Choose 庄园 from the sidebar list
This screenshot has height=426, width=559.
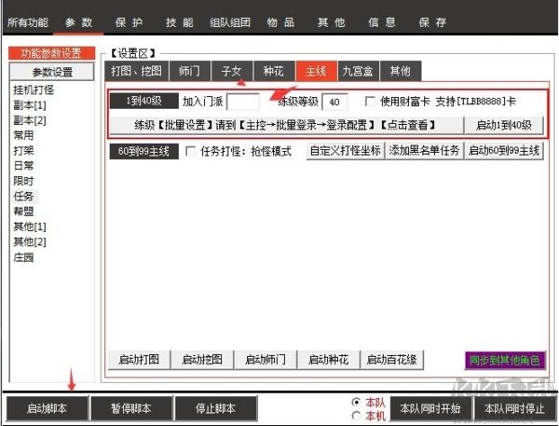(x=23, y=257)
